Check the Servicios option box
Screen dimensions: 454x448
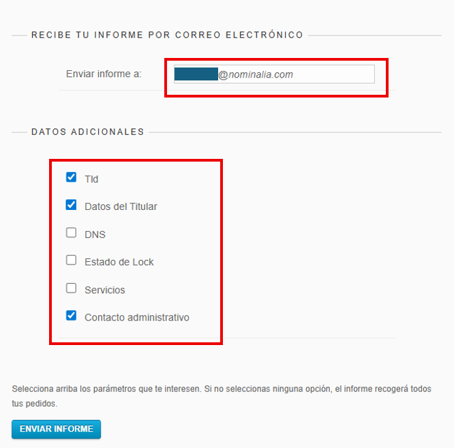71,288
